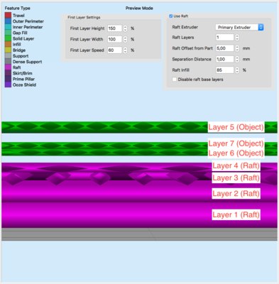Adjust Raft Infill stepper arrows

(x=237, y=70)
